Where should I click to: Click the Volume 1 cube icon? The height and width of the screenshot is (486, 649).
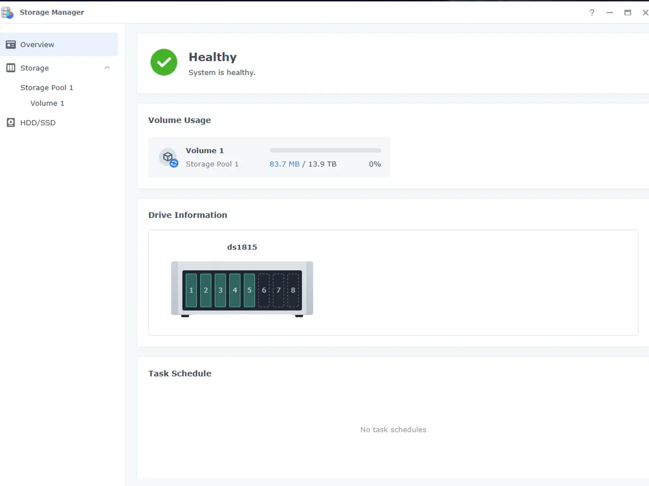pos(168,157)
